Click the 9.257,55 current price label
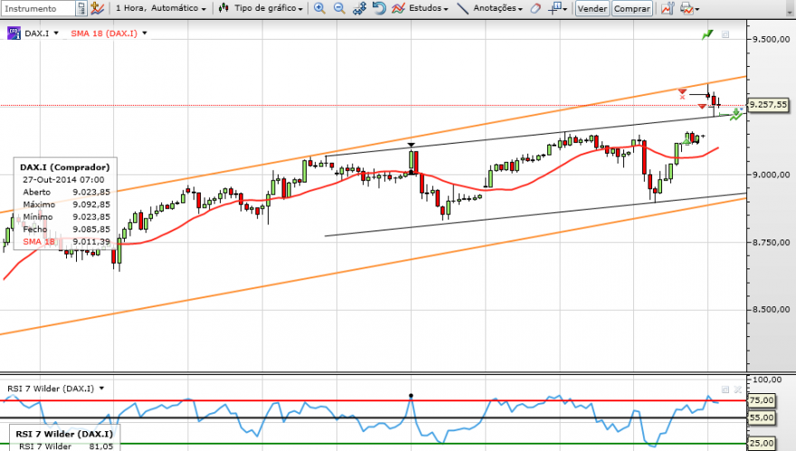This screenshot has height=451, width=796. coord(768,105)
